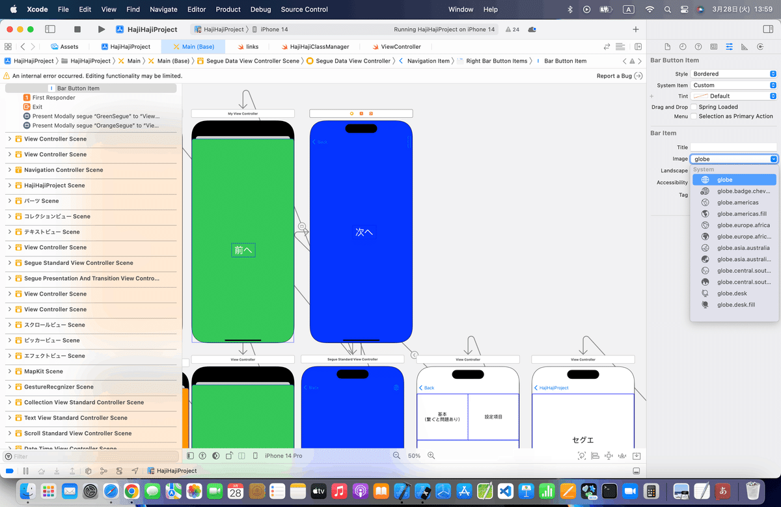Viewport: 781px width, 507px height.
Task: Open the Embed In button on canvas
Action: (x=637, y=456)
